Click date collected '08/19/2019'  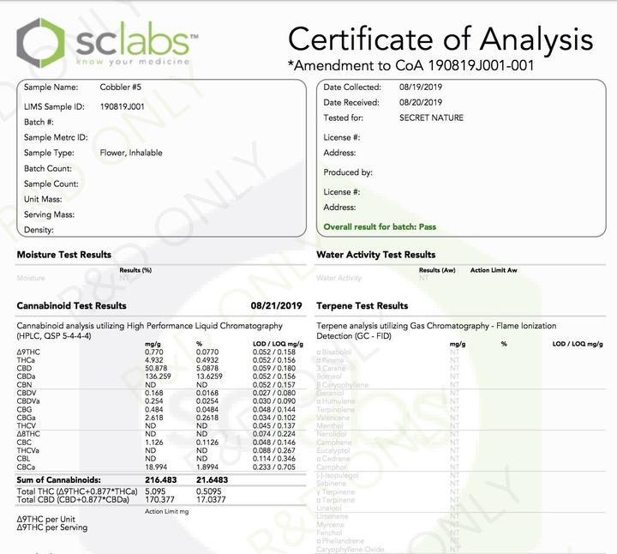click(421, 87)
